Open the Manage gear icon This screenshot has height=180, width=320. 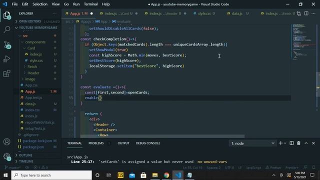point(6,156)
